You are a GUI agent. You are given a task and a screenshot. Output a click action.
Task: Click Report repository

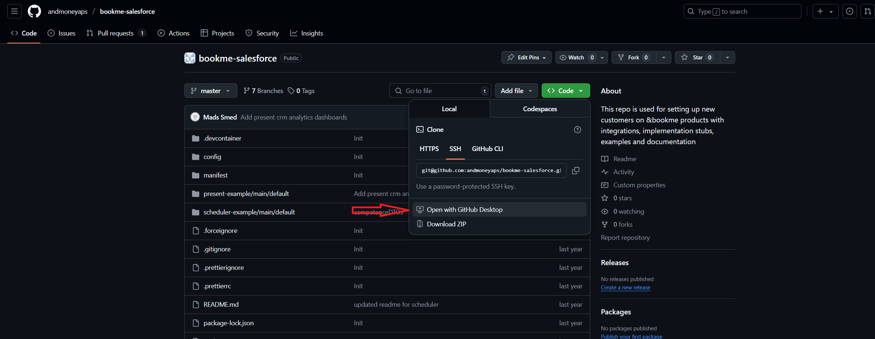pyautogui.click(x=625, y=237)
